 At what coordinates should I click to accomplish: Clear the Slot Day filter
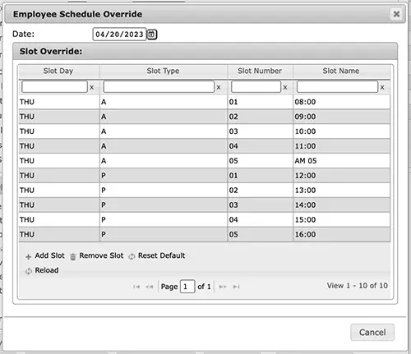click(x=92, y=87)
